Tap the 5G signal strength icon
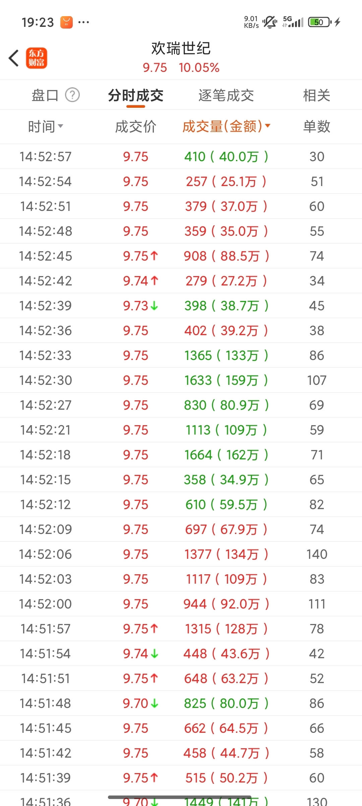Viewport: 362px width, 806px height. coord(293,22)
